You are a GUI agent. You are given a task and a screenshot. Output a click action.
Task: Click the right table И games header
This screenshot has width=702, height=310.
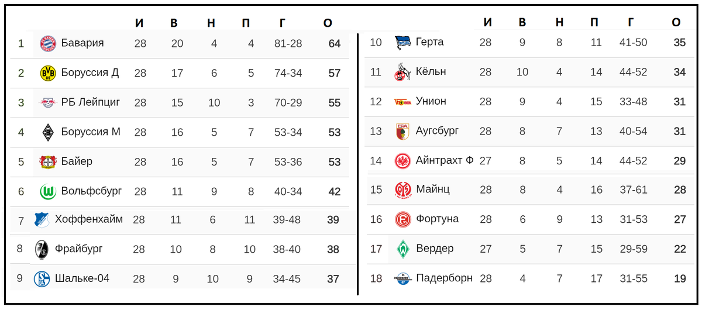point(487,22)
